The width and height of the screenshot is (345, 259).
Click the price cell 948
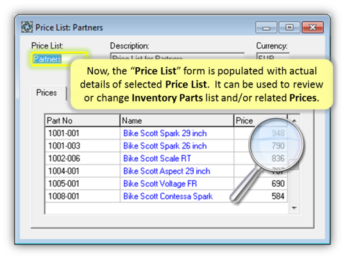(x=260, y=133)
